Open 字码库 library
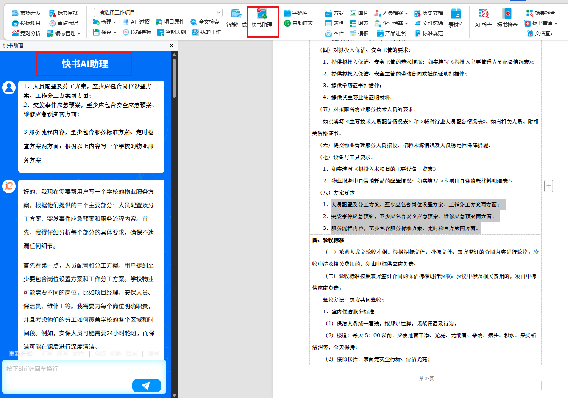 (296, 13)
